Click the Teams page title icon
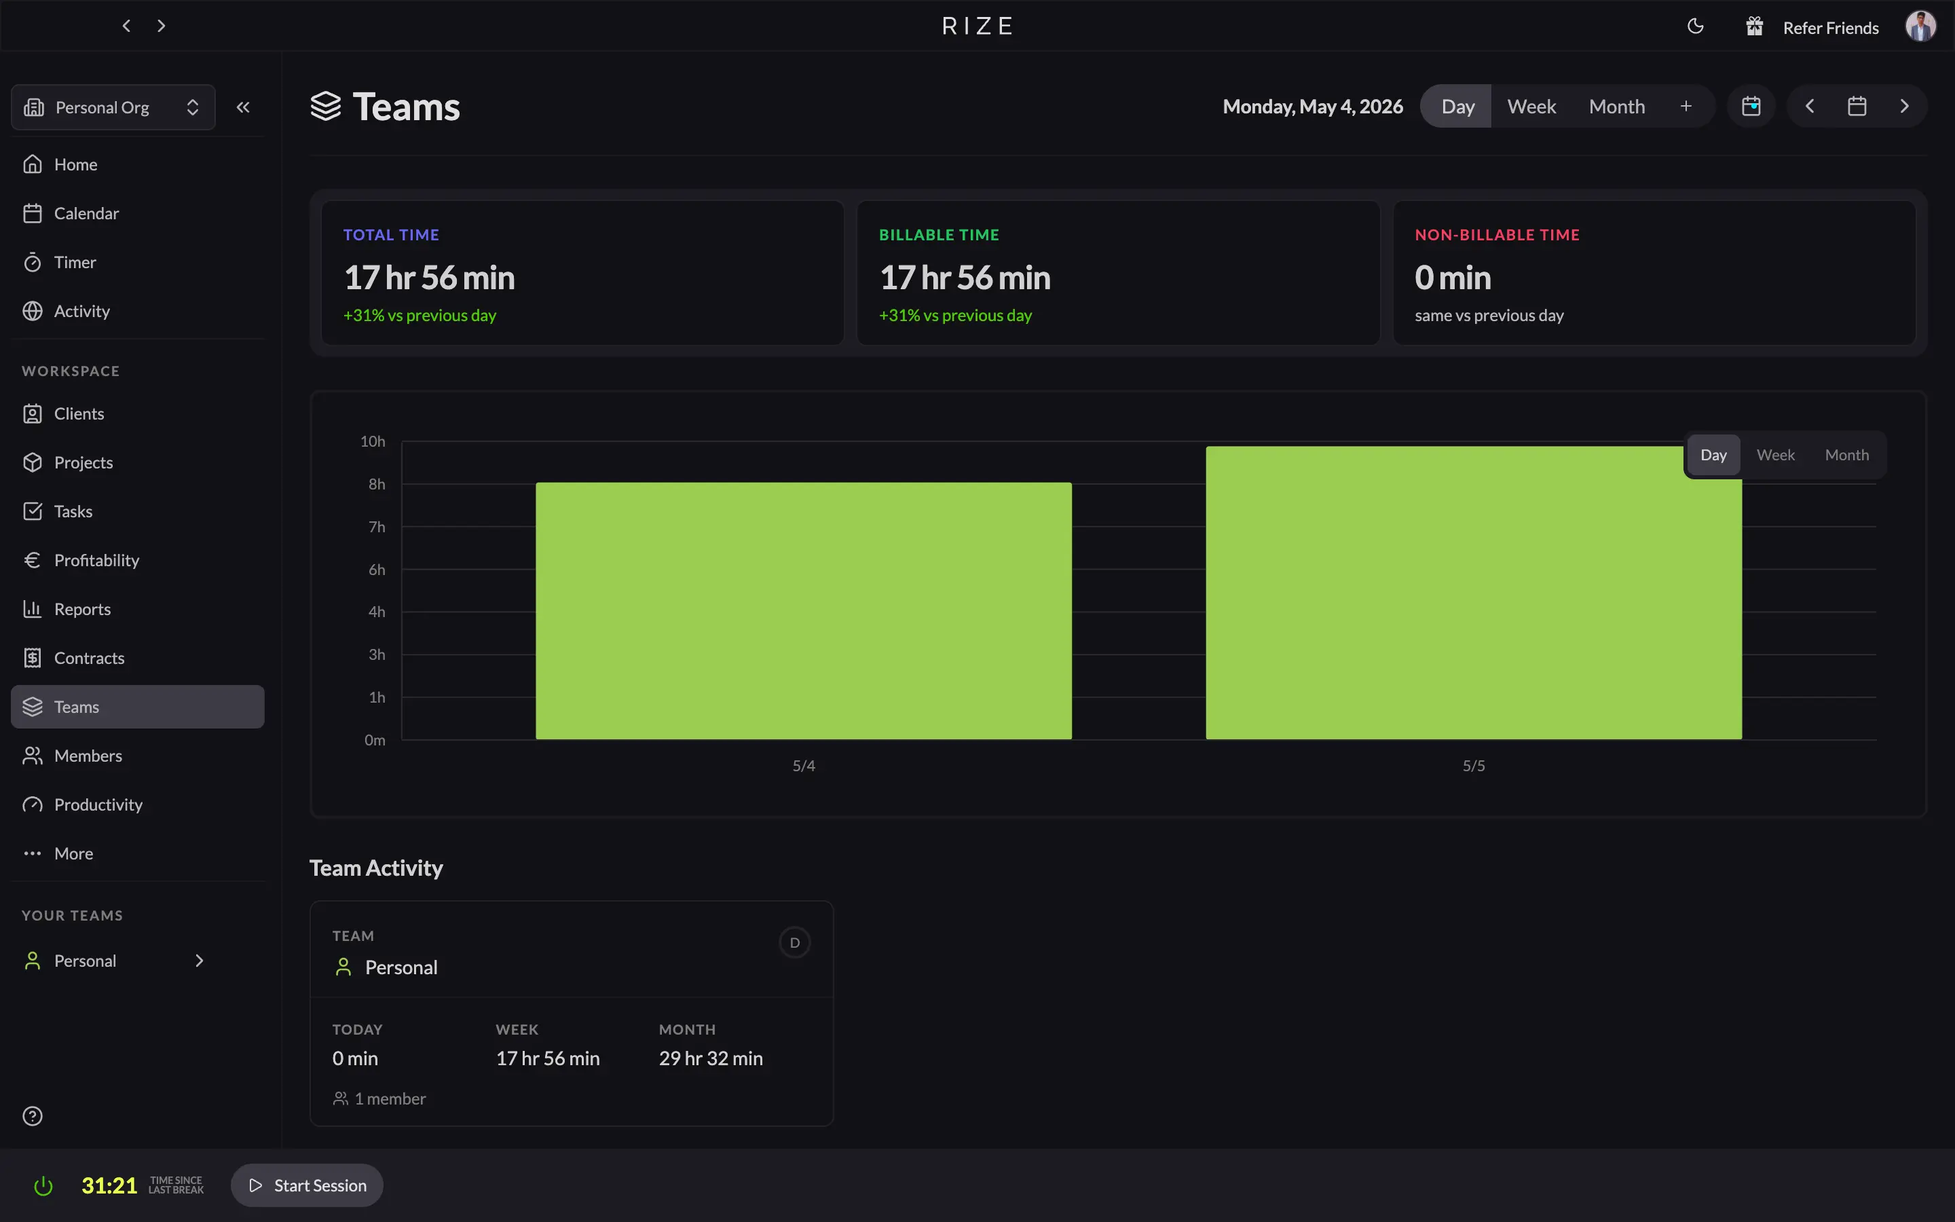 click(x=326, y=107)
